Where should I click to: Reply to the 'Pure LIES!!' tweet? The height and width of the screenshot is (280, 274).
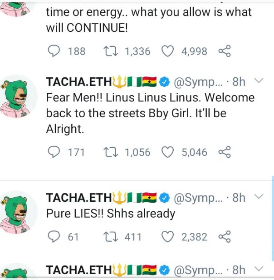point(54,237)
